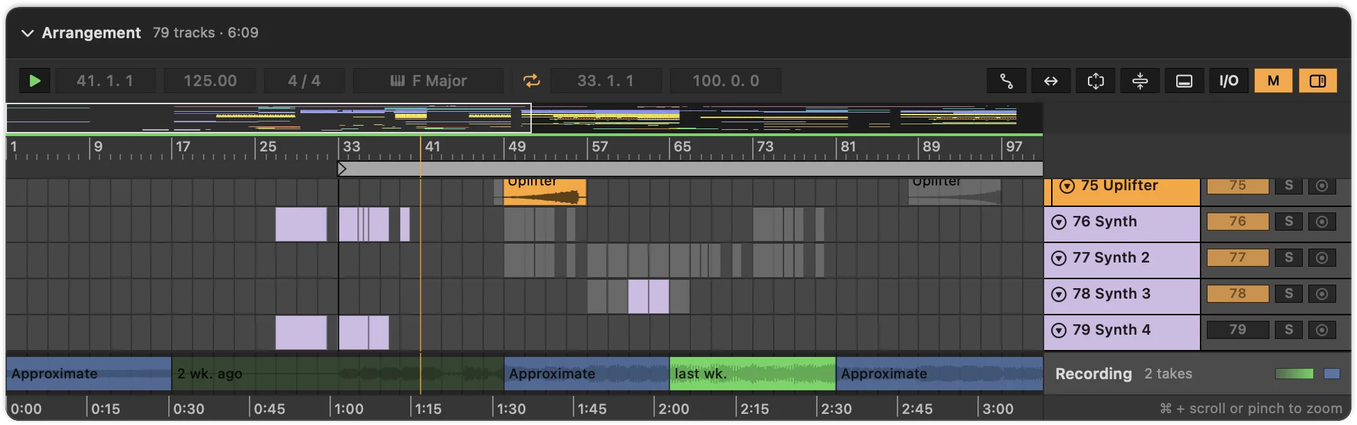Viewport: 1357px width, 425px height.
Task: Click the green take color swatch
Action: [1294, 374]
